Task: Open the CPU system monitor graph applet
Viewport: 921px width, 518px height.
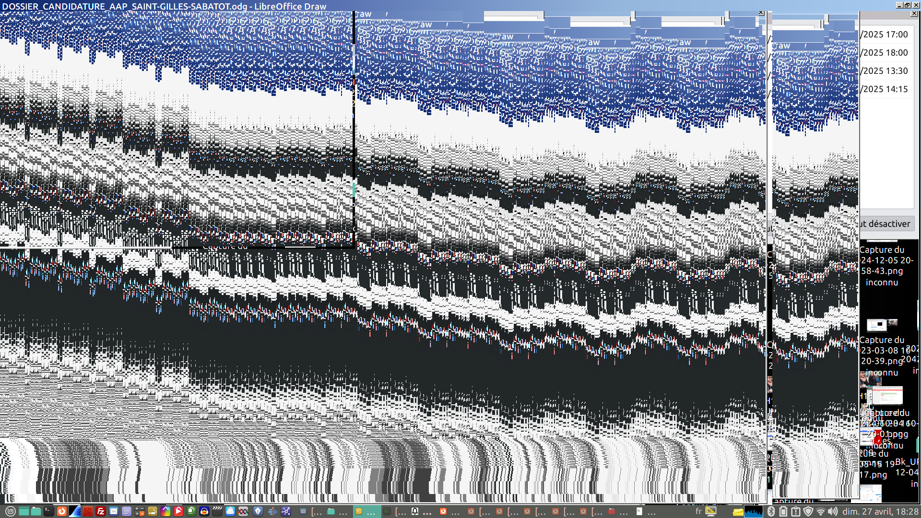Action: pyautogui.click(x=754, y=511)
